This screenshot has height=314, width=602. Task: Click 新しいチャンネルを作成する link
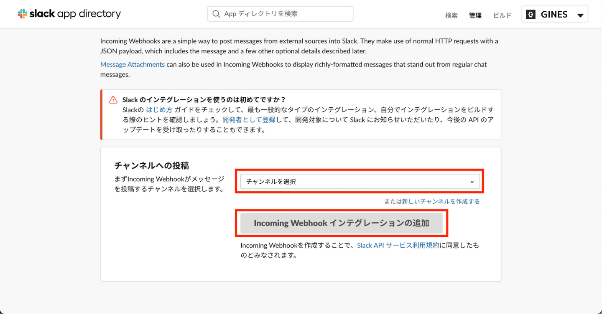tap(441, 201)
